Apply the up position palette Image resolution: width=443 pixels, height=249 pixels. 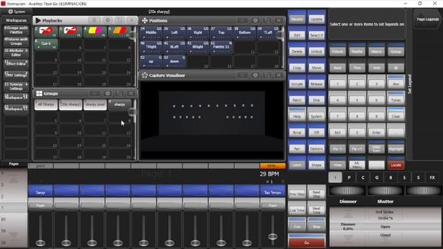click(x=151, y=62)
